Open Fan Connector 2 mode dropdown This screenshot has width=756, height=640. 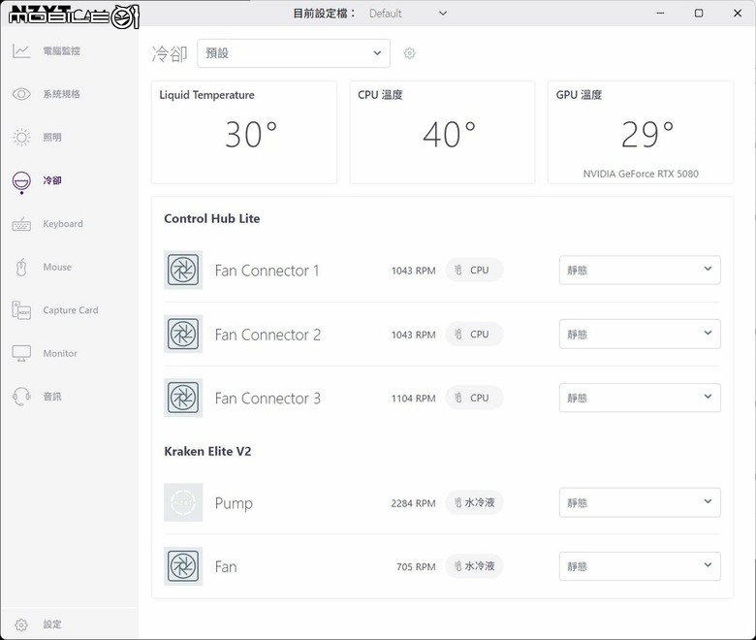[x=640, y=334]
